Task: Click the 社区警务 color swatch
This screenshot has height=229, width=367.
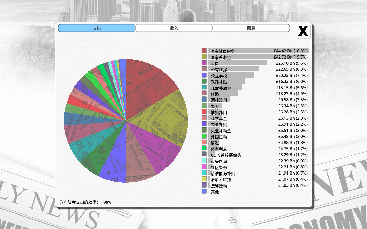Action: tap(204, 166)
